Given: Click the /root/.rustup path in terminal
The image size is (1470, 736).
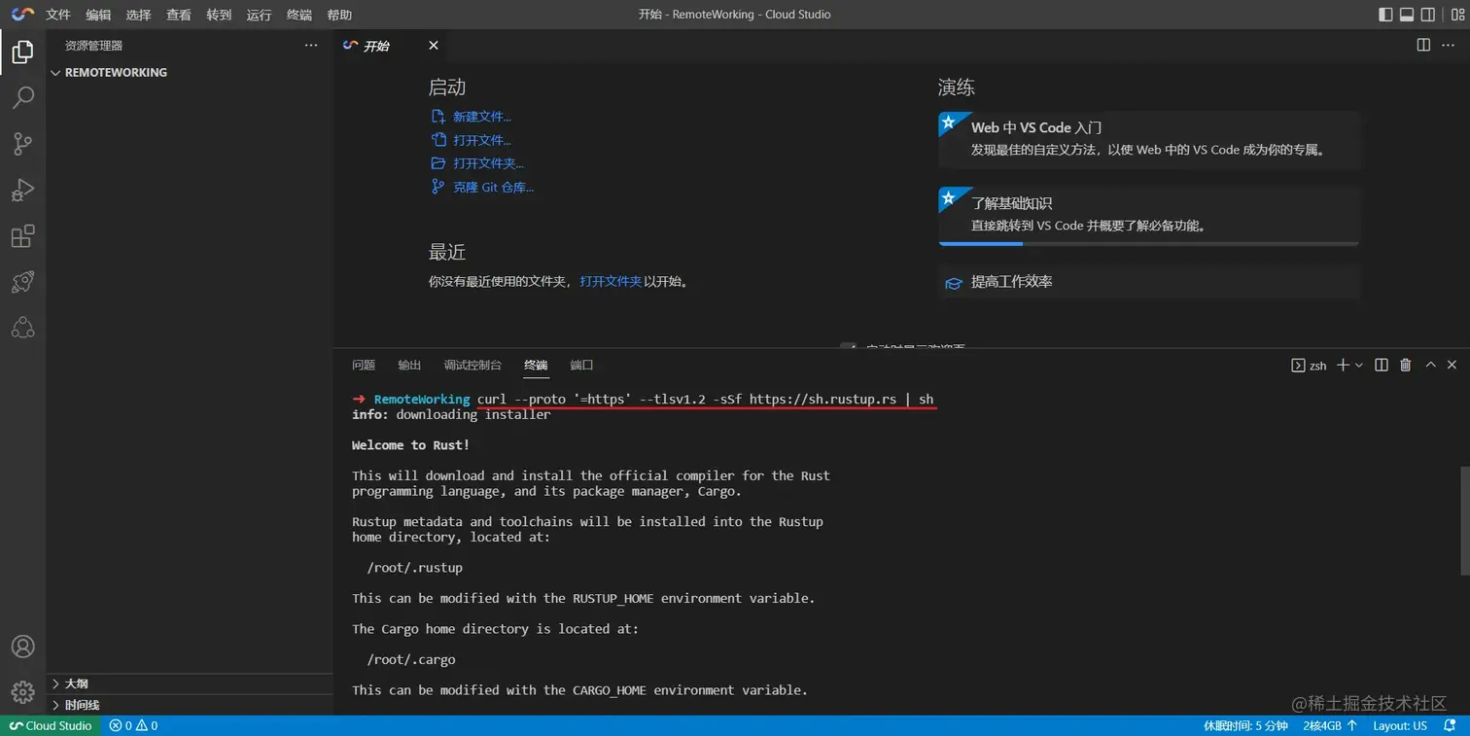Looking at the screenshot, I should coord(415,568).
